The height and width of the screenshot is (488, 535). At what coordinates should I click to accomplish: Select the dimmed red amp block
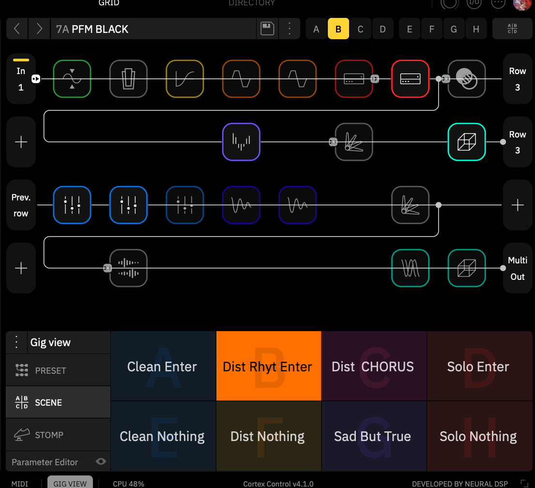coord(354,79)
